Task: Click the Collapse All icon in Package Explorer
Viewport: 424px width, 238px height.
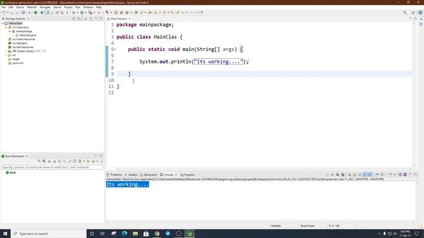Action: (x=74, y=19)
